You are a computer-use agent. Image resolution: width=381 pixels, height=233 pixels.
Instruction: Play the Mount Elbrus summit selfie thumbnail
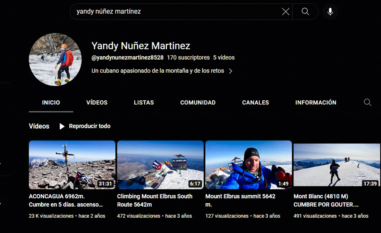coord(249,165)
